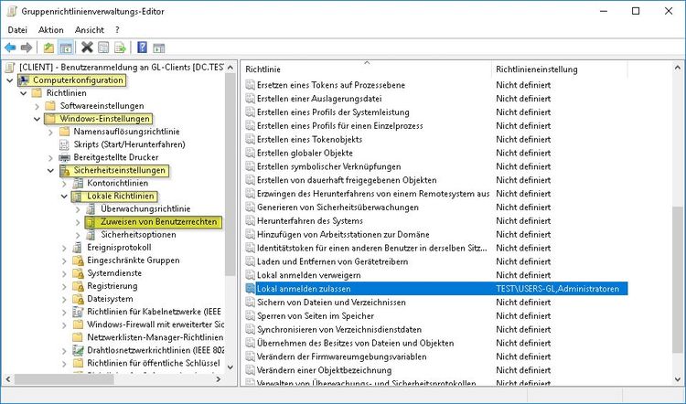Expand Namensauflösungsrichtlinie node
The width and height of the screenshot is (686, 404).
pyautogui.click(x=50, y=132)
